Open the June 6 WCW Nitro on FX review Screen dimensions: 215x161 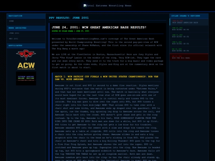tap(189, 43)
